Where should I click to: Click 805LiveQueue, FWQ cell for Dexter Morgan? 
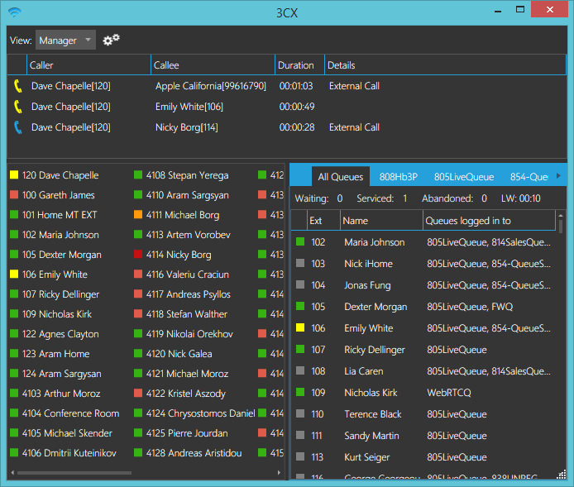coord(470,307)
